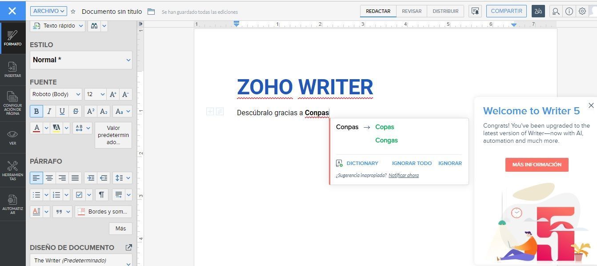
Task: Star the document as favorite
Action: coord(73,12)
